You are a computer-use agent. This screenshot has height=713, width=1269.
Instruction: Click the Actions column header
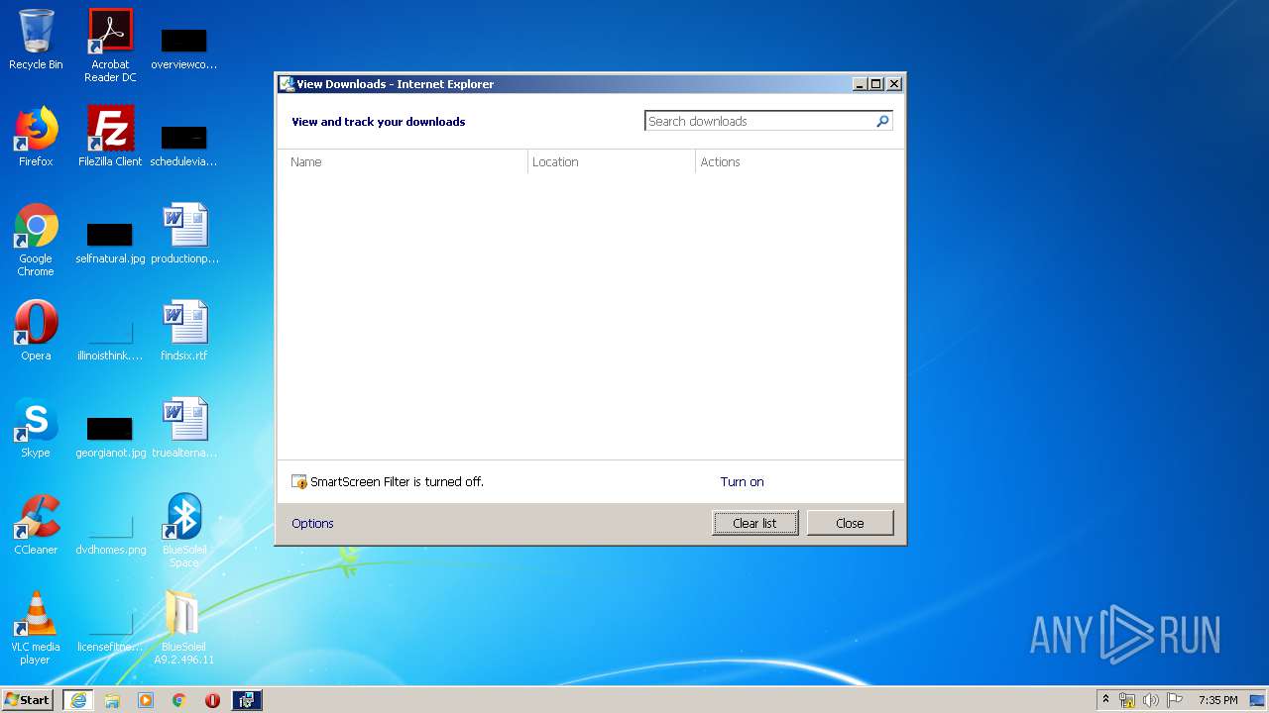tap(799, 162)
